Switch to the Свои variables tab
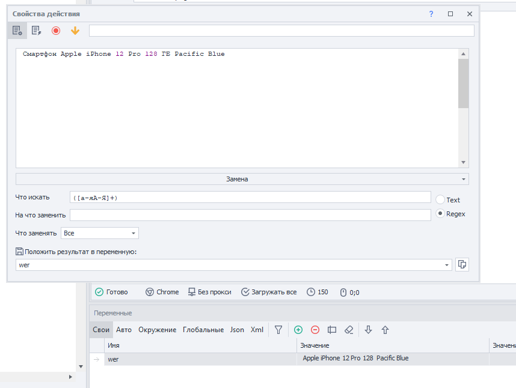The width and height of the screenshot is (516, 388). tap(100, 330)
